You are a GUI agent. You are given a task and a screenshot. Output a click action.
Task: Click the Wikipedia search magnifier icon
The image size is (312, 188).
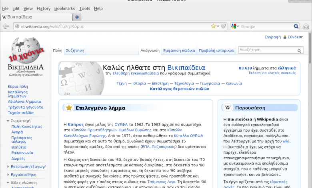tap(299, 51)
